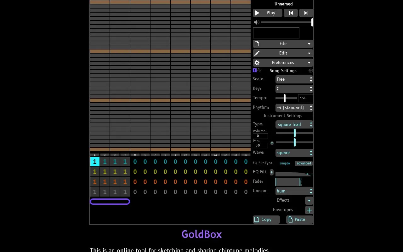This screenshot has height=252, width=403.
Task: Open the Rhythm dropdown
Action: (x=294, y=108)
